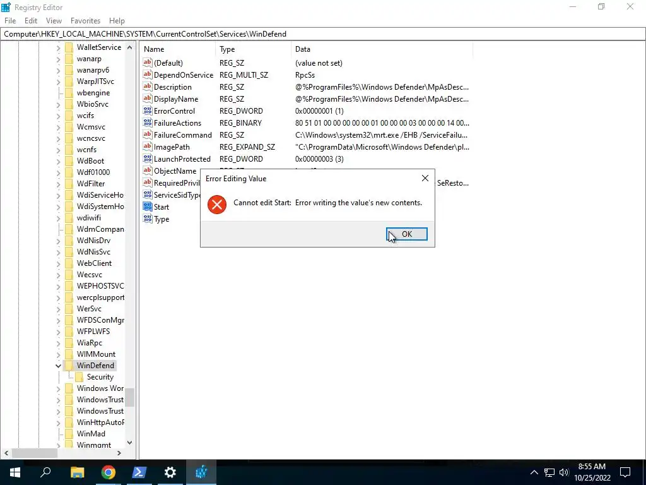Click the registry path address bar
Viewport: 646px width, 485px height.
pos(322,34)
